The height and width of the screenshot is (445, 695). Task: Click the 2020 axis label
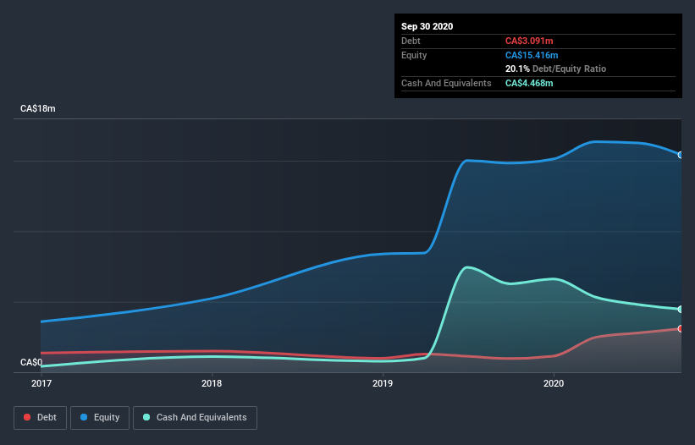[x=554, y=383]
